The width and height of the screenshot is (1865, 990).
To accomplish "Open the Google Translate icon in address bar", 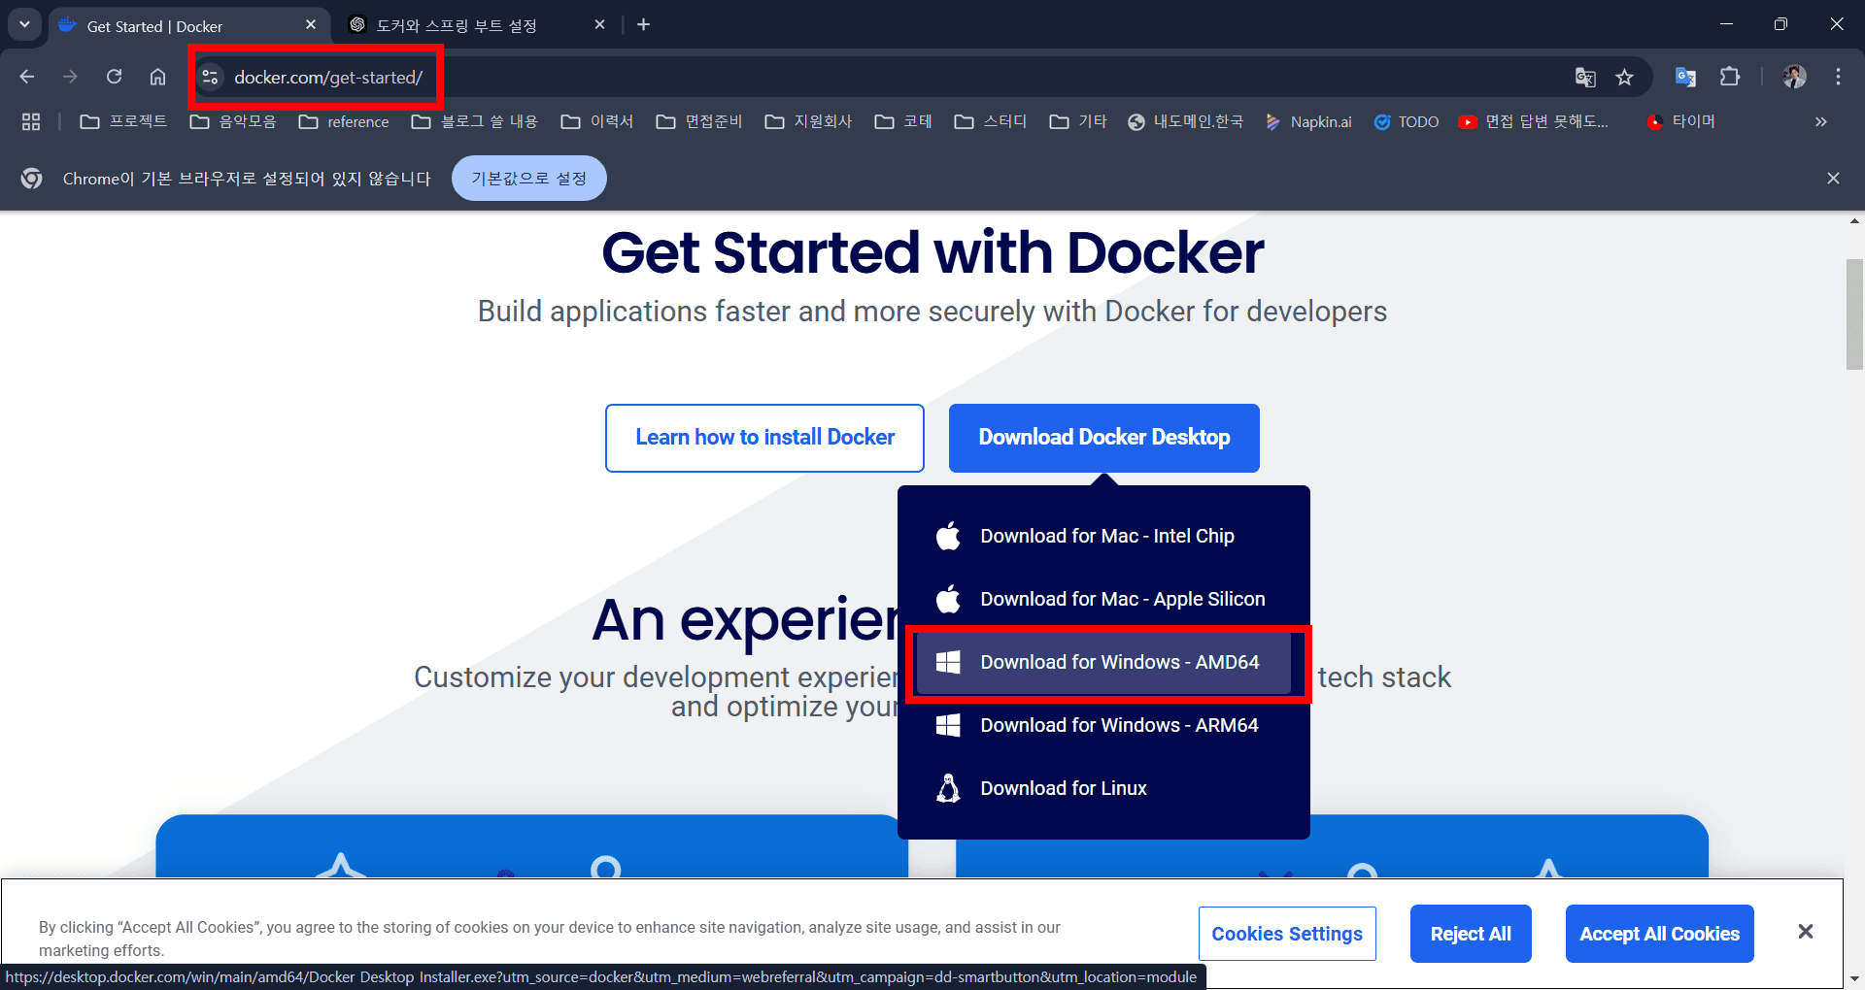I will 1585,78.
